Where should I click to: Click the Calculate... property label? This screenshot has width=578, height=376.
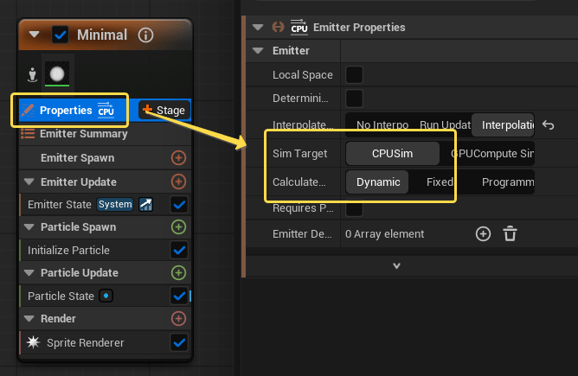(299, 182)
